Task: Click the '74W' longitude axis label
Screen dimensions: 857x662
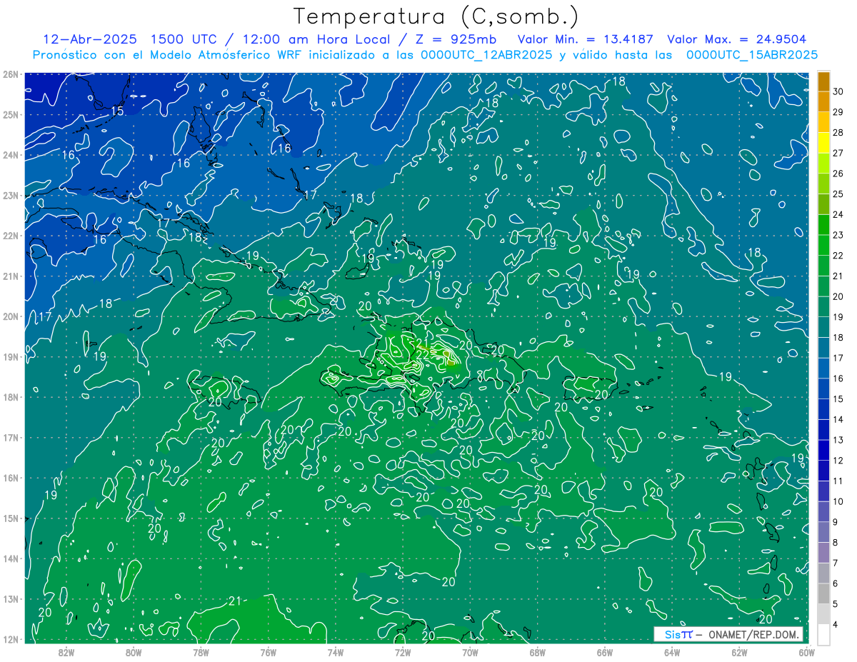Action: [x=335, y=651]
